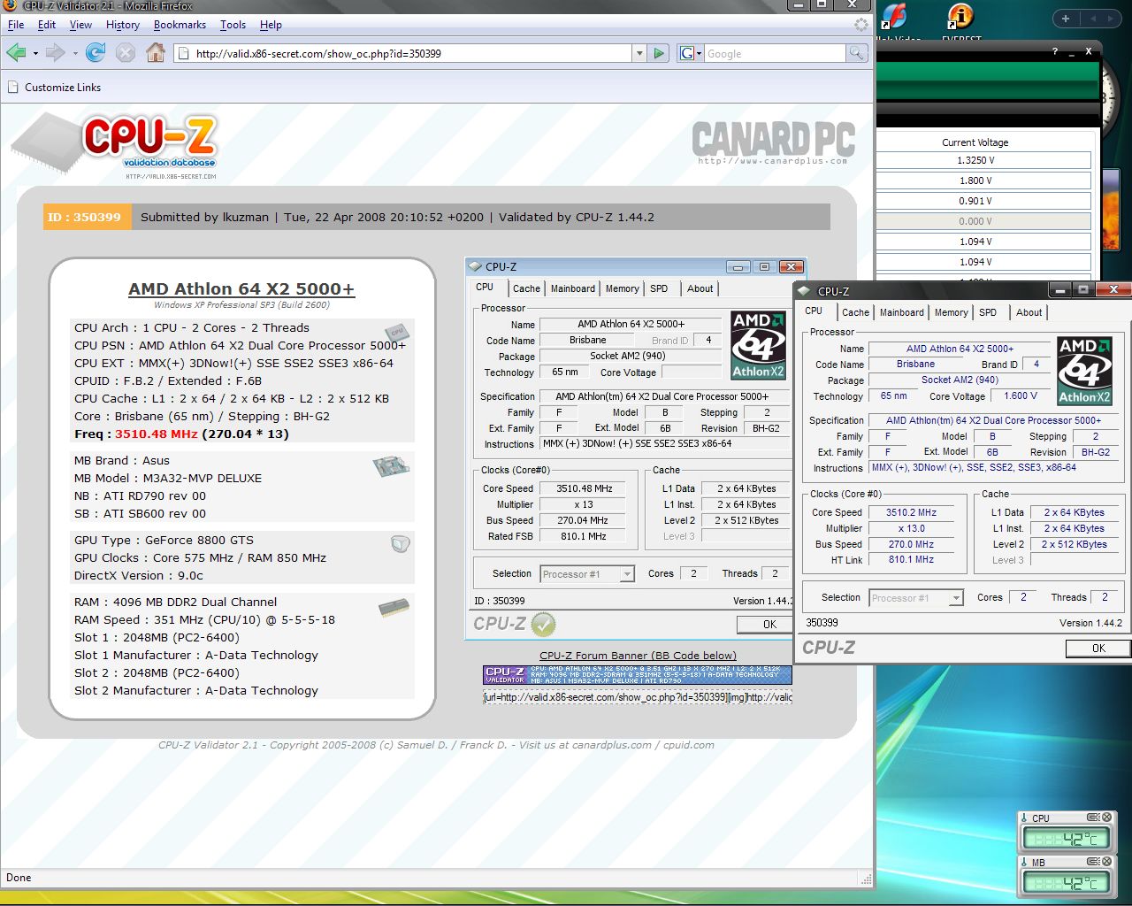Click the CPU-Z validation database logo

[115, 146]
